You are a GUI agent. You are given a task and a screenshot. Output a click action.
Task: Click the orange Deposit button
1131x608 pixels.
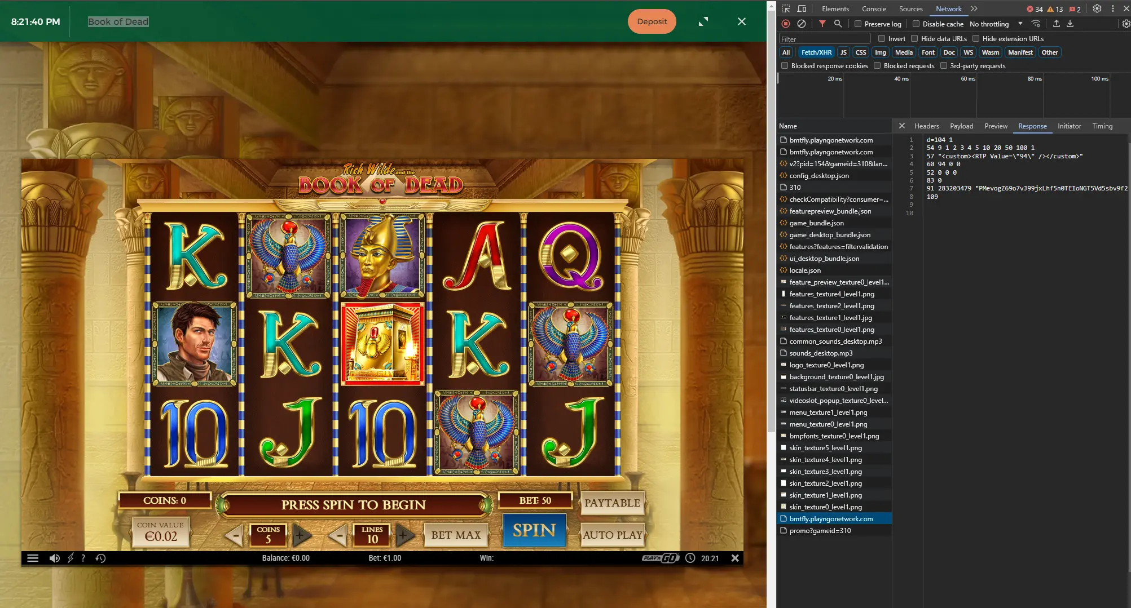(x=652, y=21)
